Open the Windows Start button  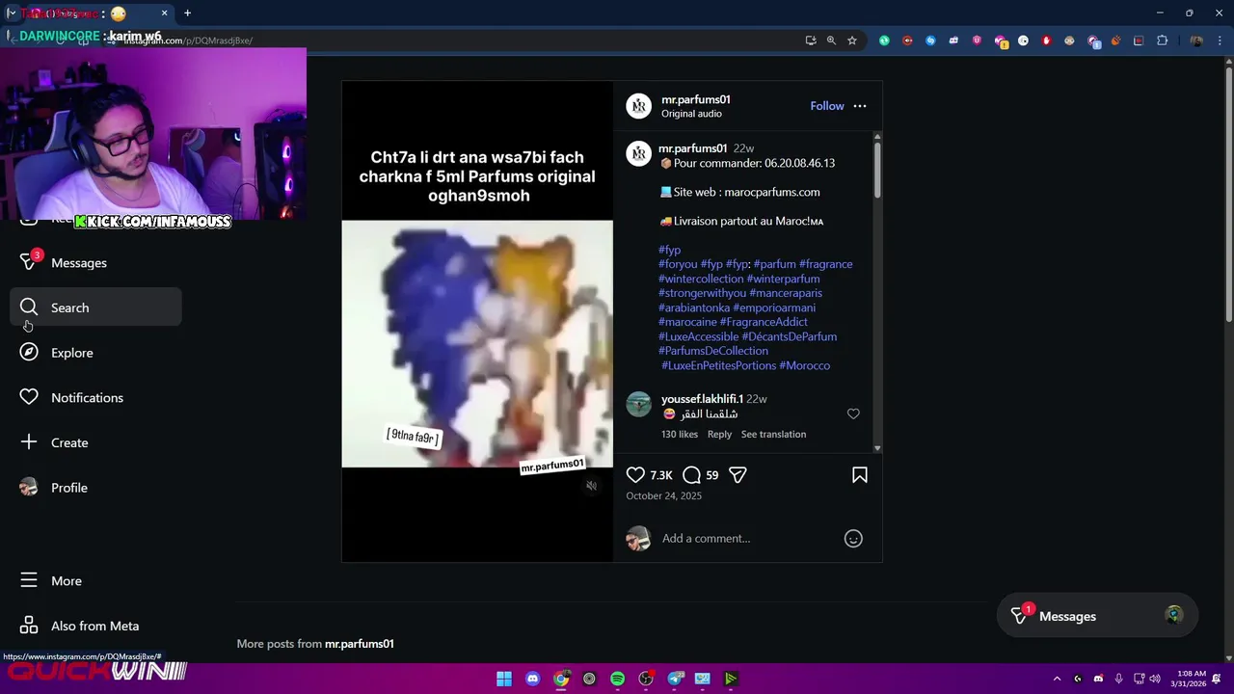pos(504,679)
